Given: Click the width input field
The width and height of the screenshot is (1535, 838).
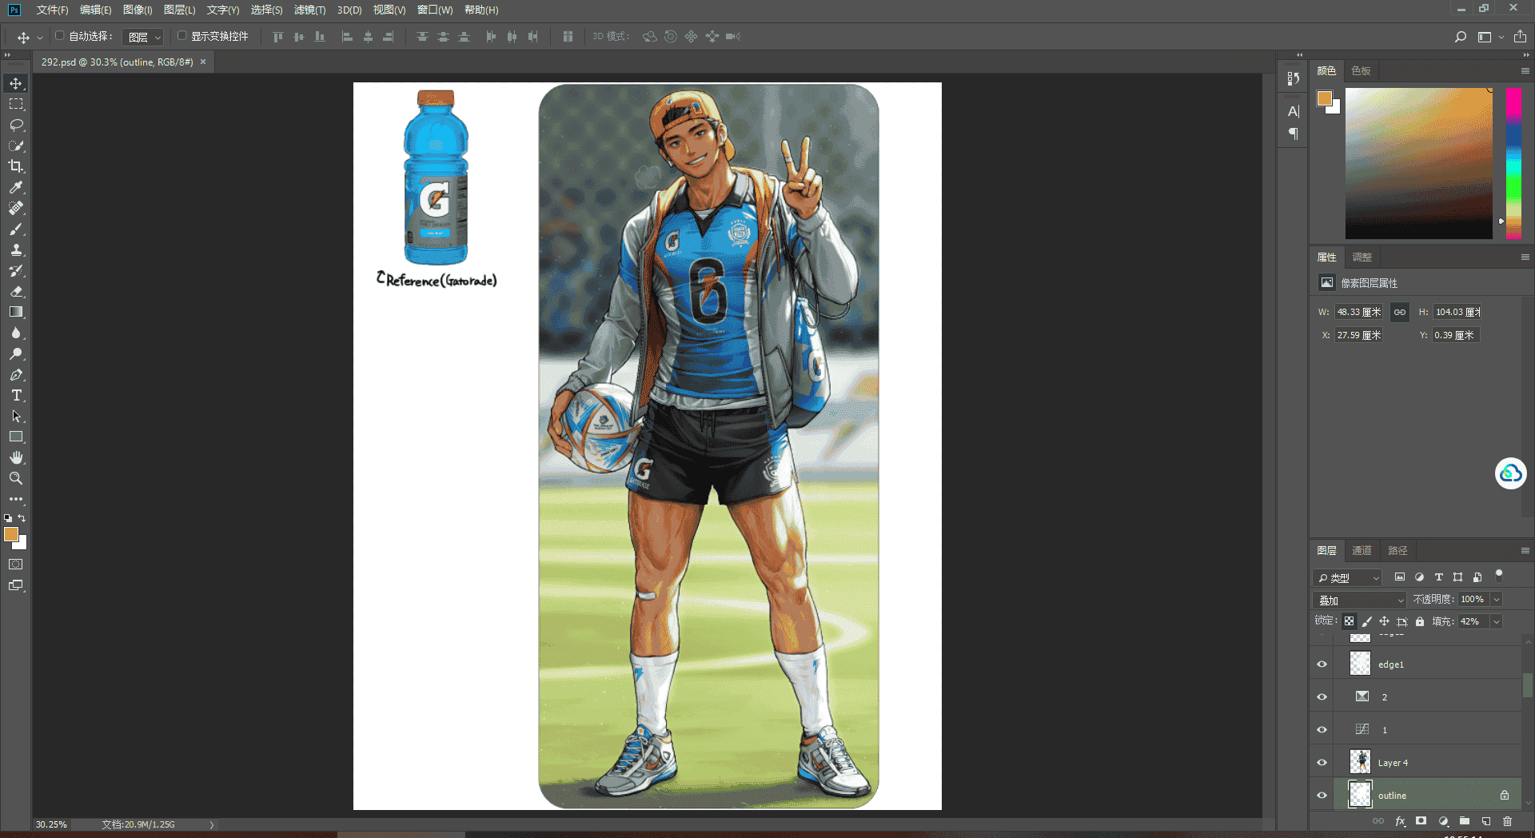Looking at the screenshot, I should coord(1358,313).
